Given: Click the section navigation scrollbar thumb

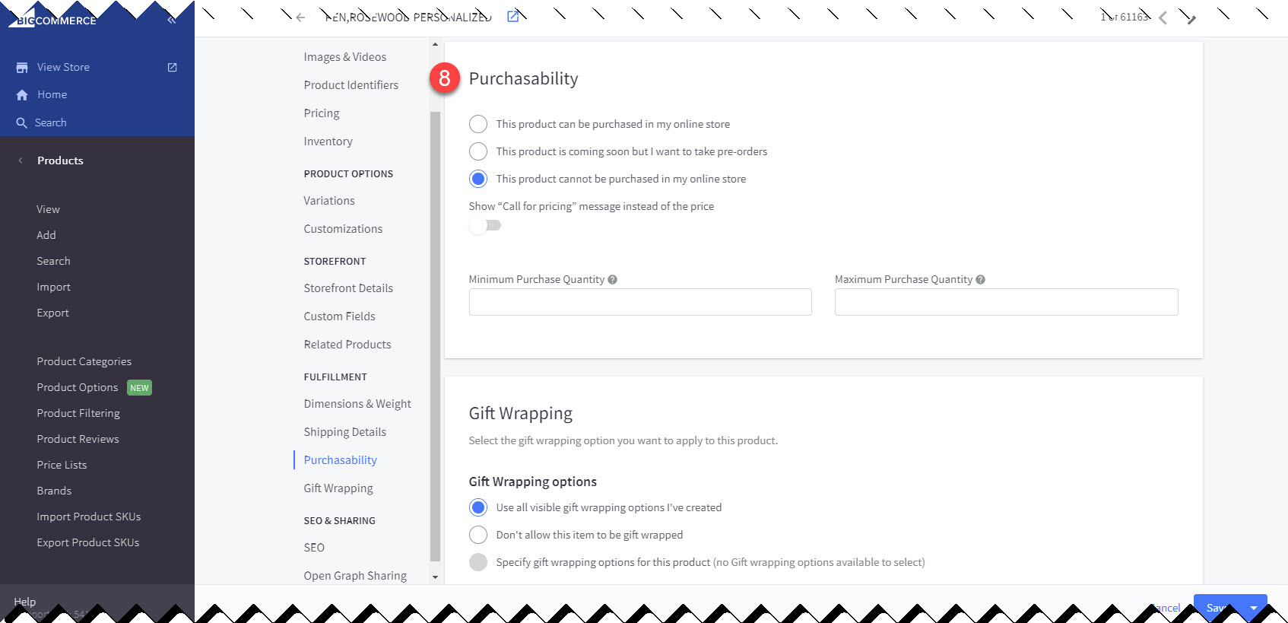Looking at the screenshot, I should pyautogui.click(x=435, y=335).
